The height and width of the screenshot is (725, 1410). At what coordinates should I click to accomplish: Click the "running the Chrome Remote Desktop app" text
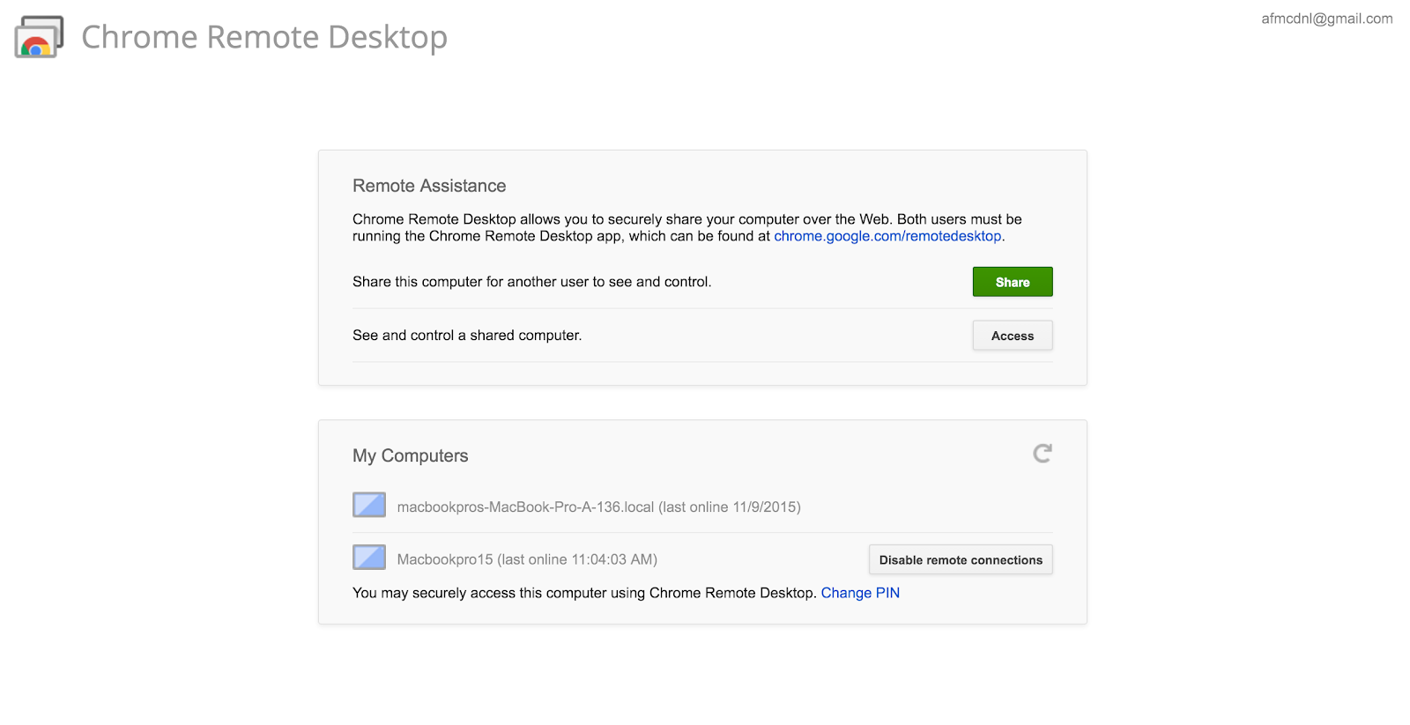(x=560, y=236)
